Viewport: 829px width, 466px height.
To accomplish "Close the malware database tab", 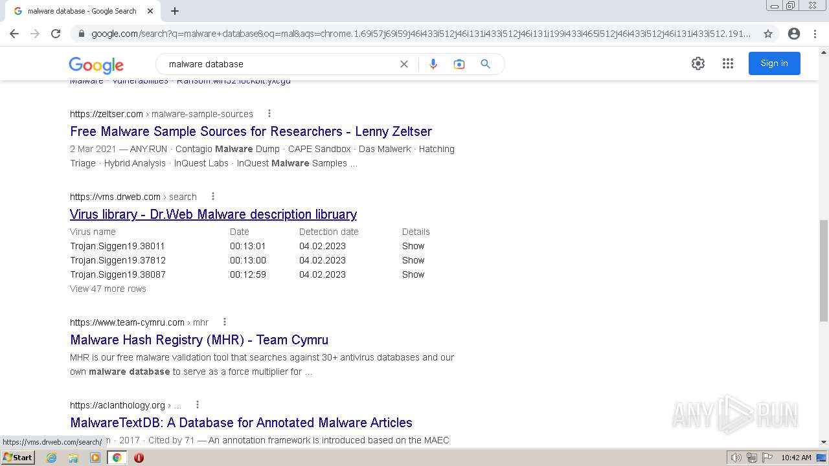I will [x=150, y=11].
